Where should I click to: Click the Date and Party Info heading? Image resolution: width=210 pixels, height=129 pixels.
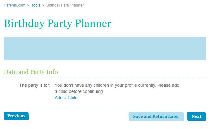click(x=31, y=72)
